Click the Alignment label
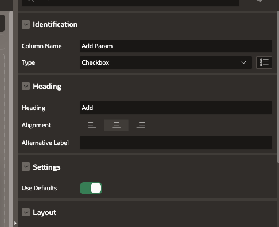Screen dimensions: 279x227 click(x=36, y=125)
